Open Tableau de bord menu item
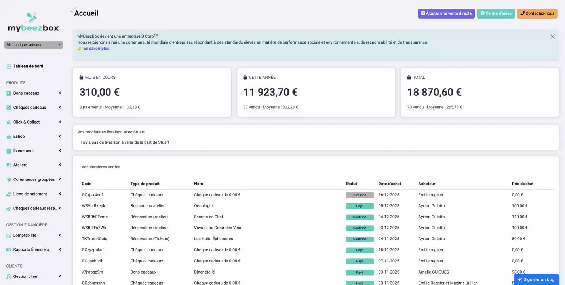565x285 pixels. tap(28, 66)
